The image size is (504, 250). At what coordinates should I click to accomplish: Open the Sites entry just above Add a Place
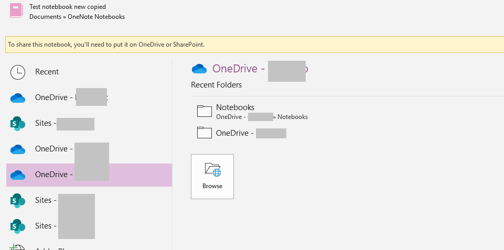point(89,226)
